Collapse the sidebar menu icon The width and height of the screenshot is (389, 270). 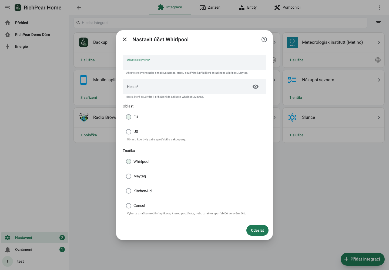pos(8,8)
